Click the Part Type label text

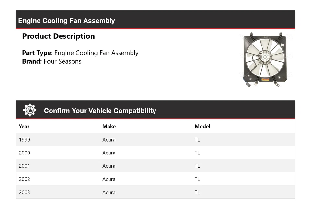[x=37, y=53]
